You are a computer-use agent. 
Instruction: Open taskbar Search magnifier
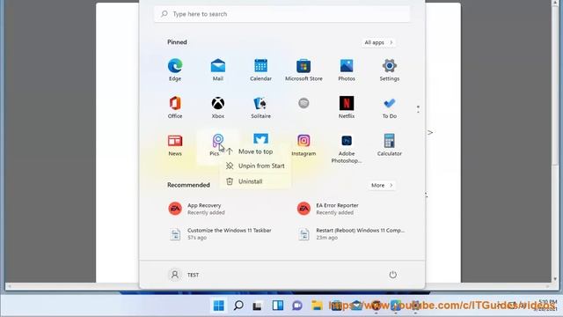[238, 306]
